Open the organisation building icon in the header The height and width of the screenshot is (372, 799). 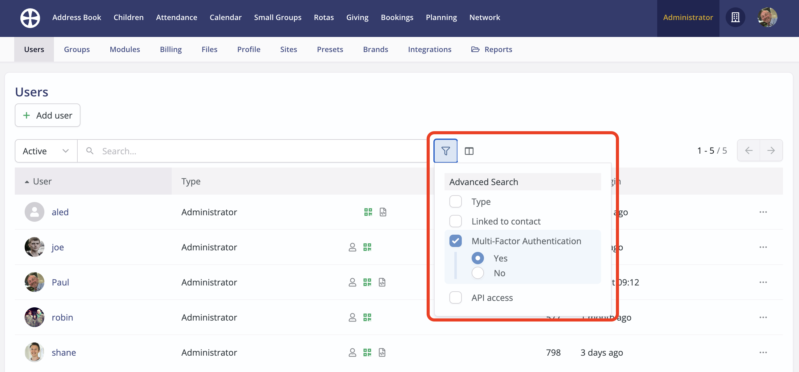pyautogui.click(x=735, y=18)
